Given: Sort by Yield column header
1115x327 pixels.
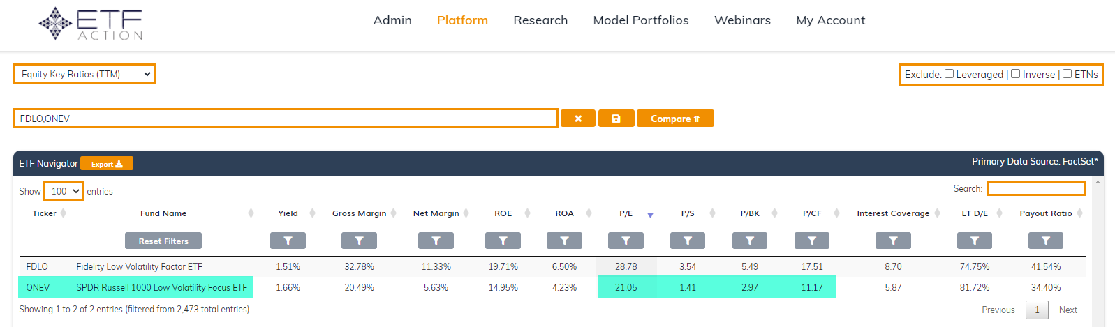Looking at the screenshot, I should pos(288,213).
